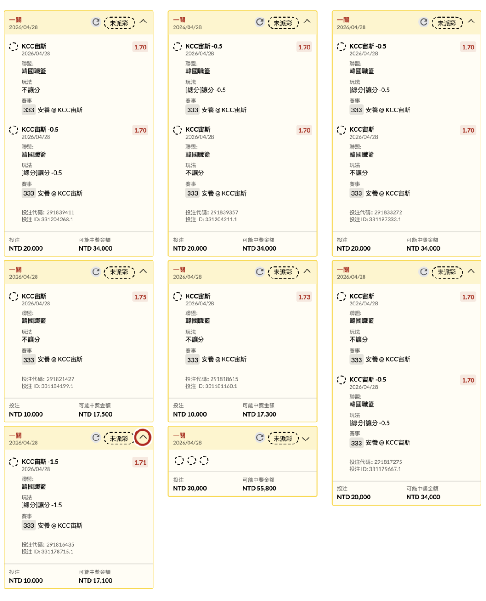Refresh the bet slip with code 291833272

423,22
